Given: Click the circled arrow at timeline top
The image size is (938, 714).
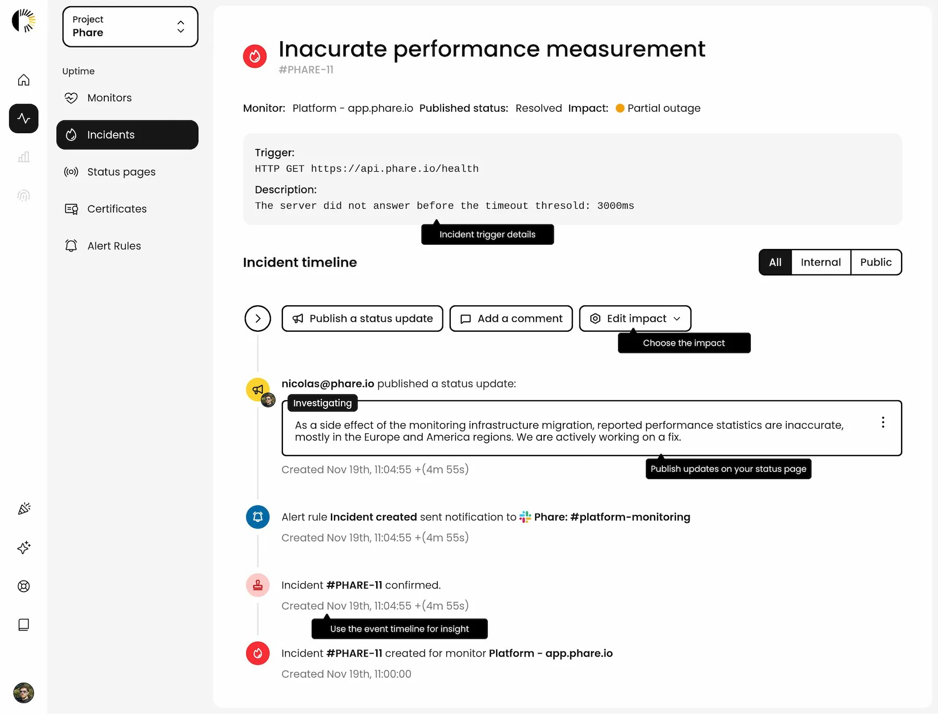Looking at the screenshot, I should (257, 318).
